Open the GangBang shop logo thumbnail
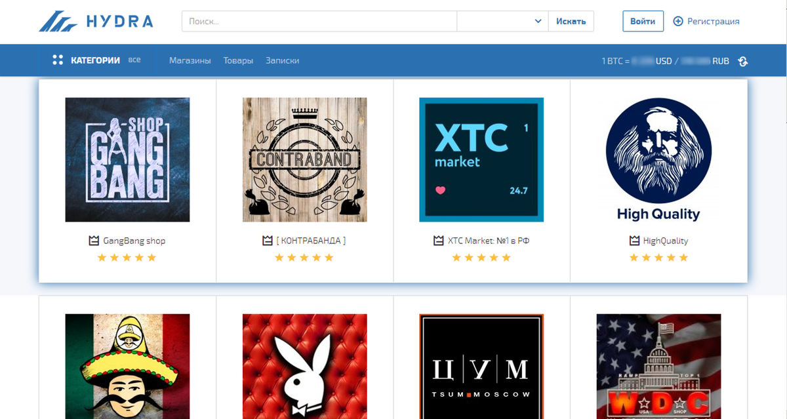787x419 pixels. 127,159
